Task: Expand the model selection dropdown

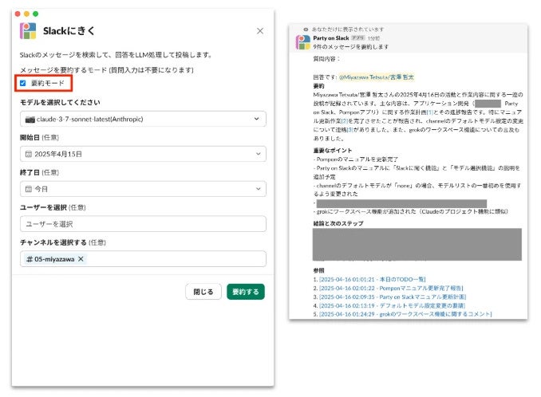Action: pyautogui.click(x=256, y=119)
